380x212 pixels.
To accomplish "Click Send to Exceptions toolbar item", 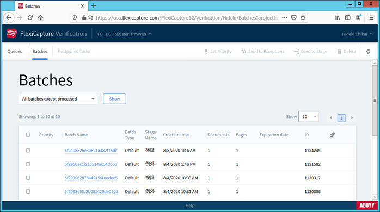I will [x=262, y=51].
